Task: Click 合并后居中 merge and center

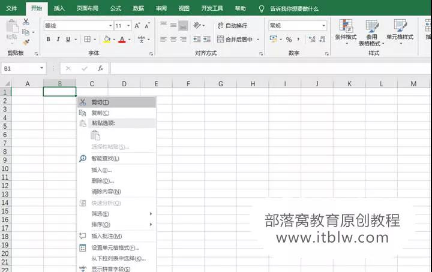Action: tap(235, 40)
